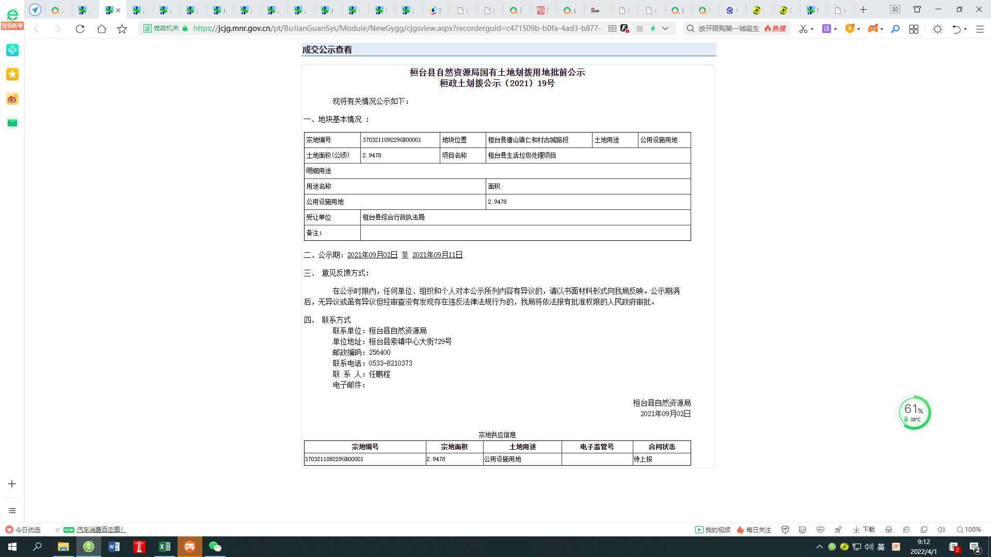
Task: Add sidebar app with plus icon
Action: (12, 484)
